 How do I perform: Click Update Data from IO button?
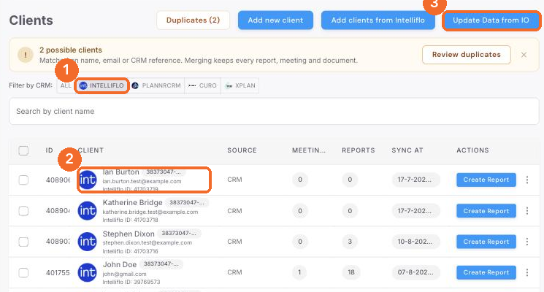pos(491,20)
